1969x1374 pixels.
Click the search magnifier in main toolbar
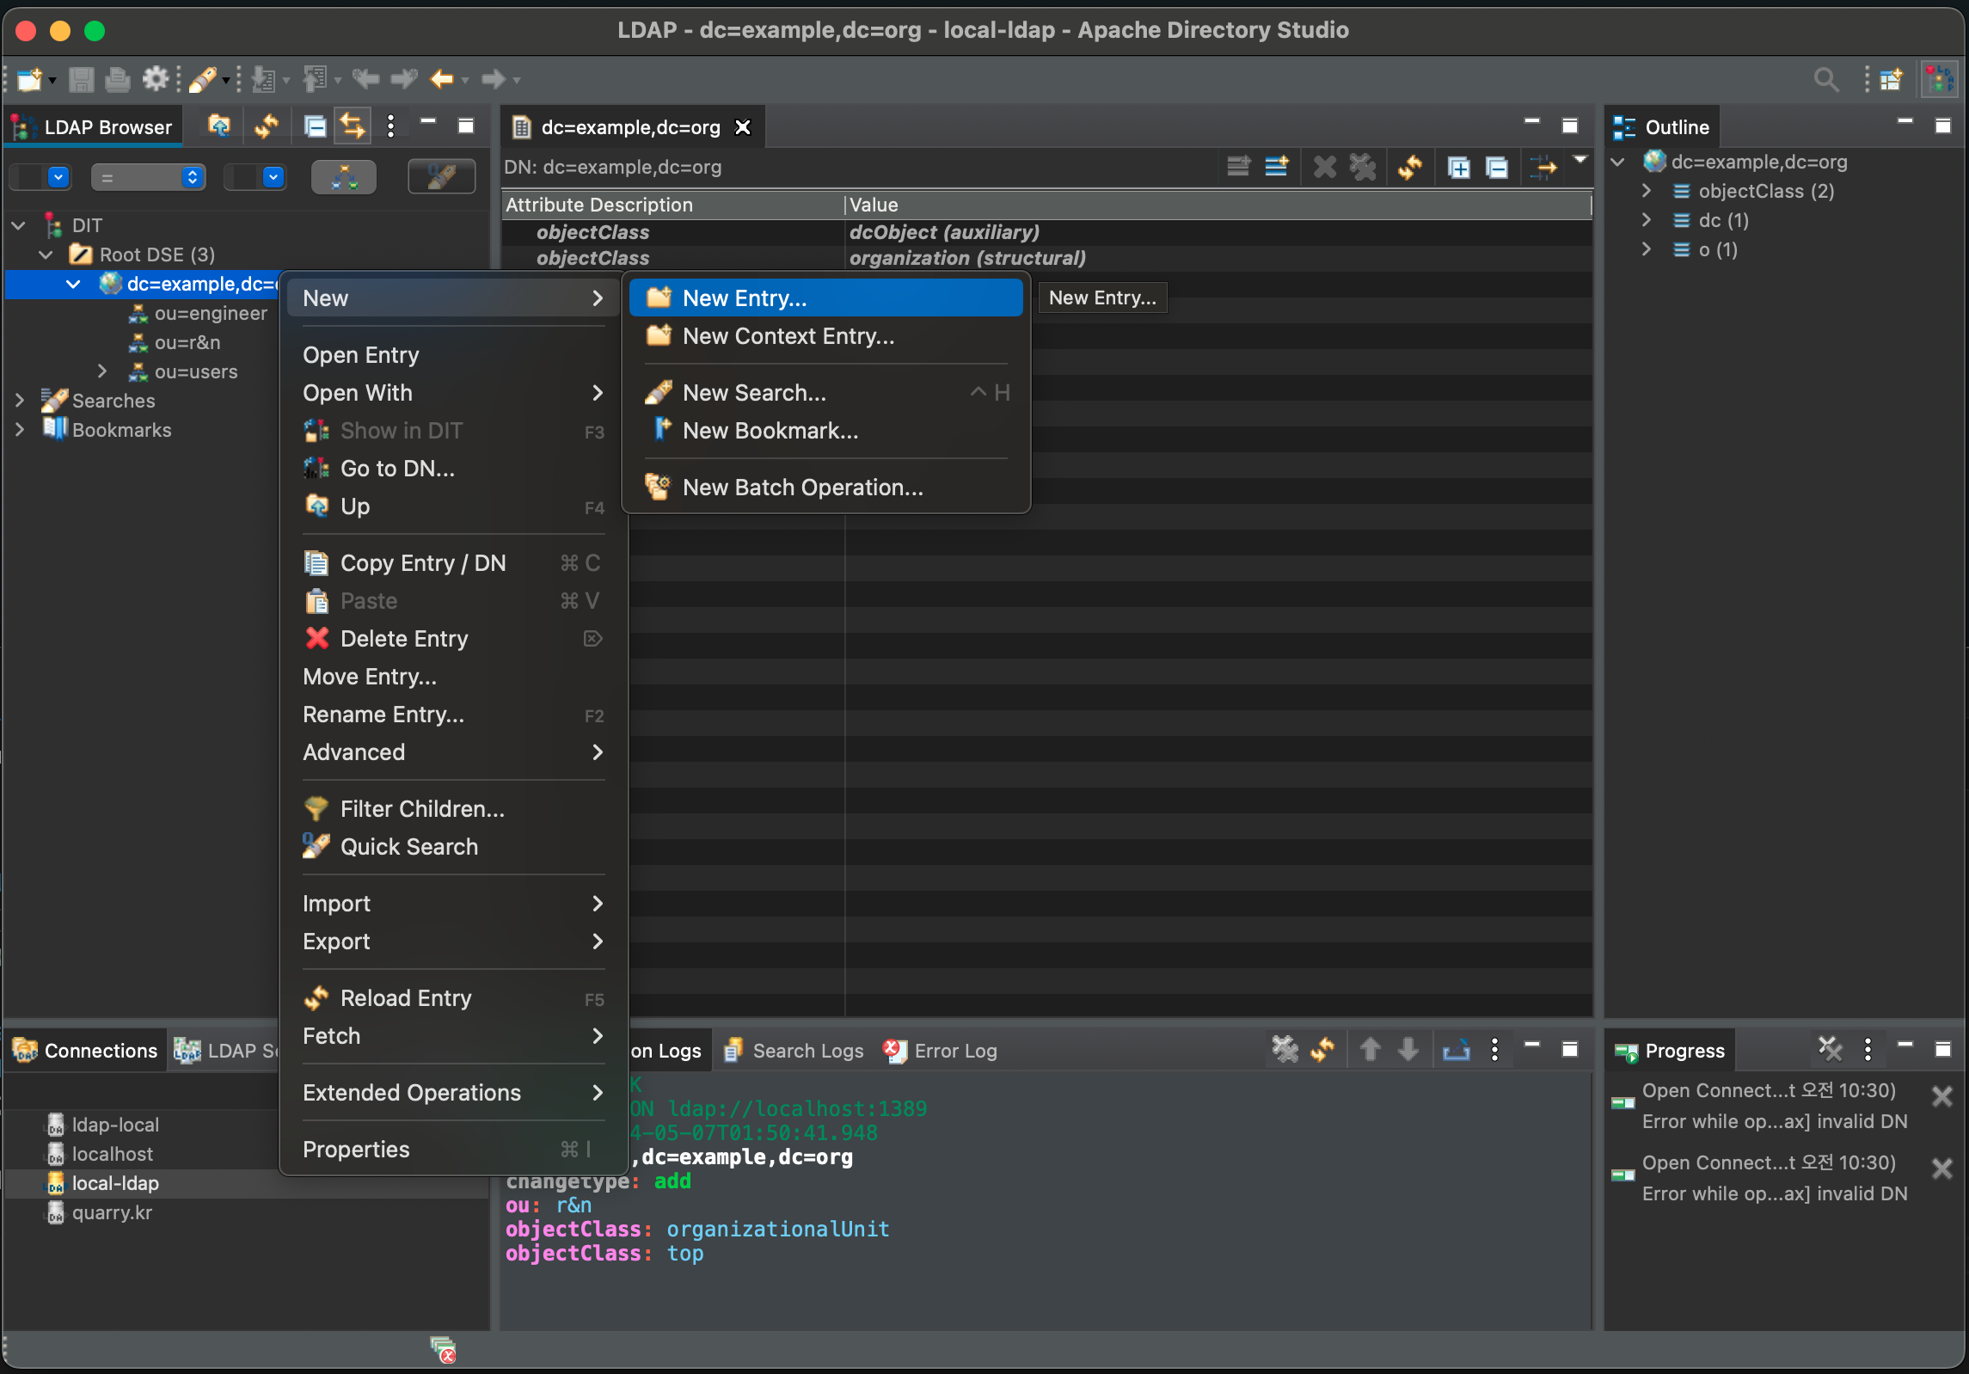coord(1825,80)
